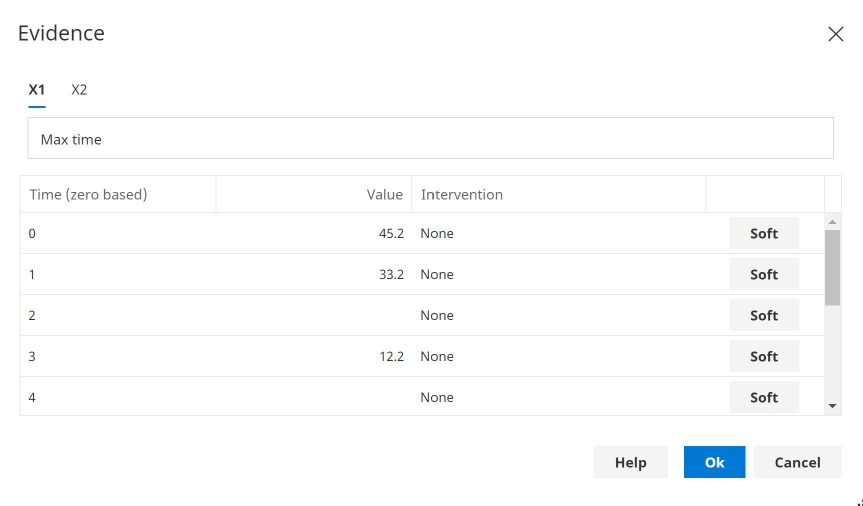Toggle Soft evidence for time 2
The height and width of the screenshot is (506, 863).
tap(763, 315)
